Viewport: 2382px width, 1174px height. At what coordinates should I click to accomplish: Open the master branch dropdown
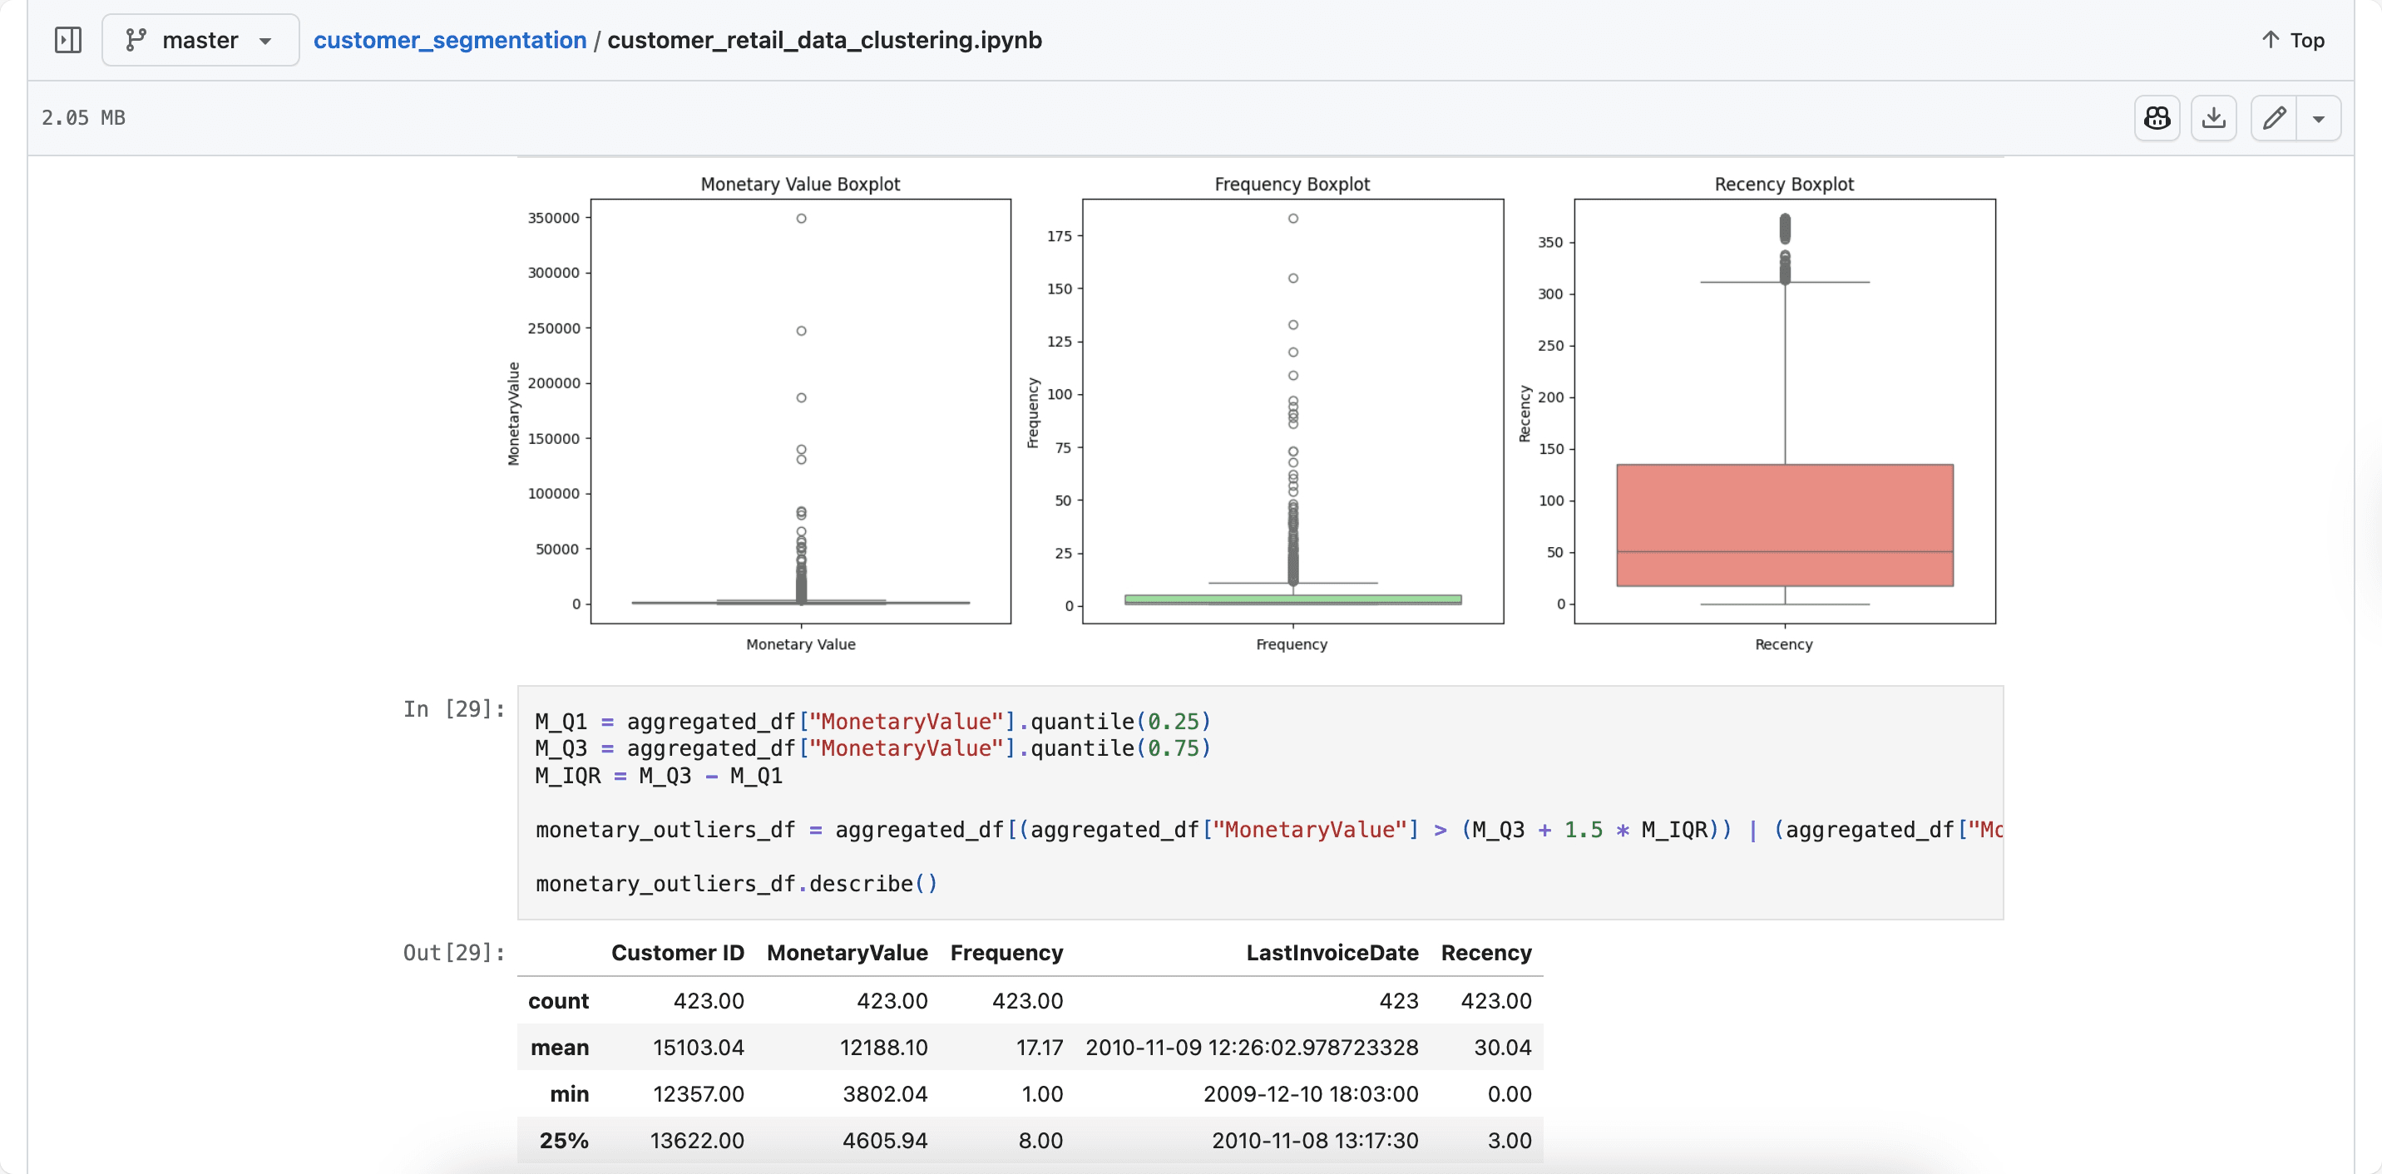pyautogui.click(x=200, y=40)
